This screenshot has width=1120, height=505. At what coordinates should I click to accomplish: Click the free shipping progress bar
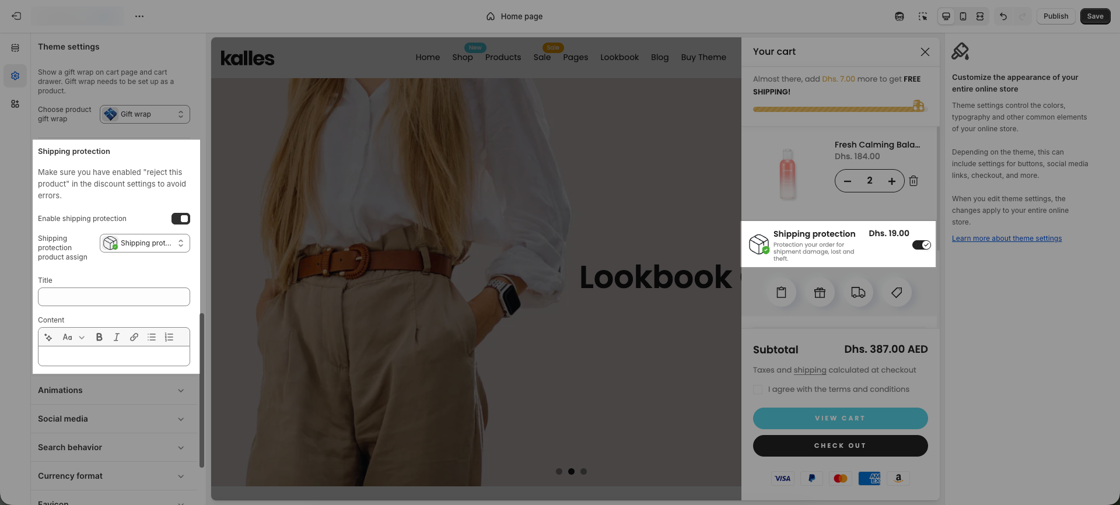pyautogui.click(x=835, y=109)
